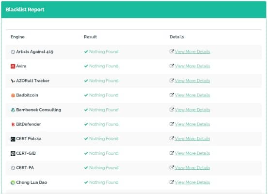Click the AZORult Tracker engine icon
Image resolution: width=268 pixels, height=194 pixels.
[x=13, y=81]
